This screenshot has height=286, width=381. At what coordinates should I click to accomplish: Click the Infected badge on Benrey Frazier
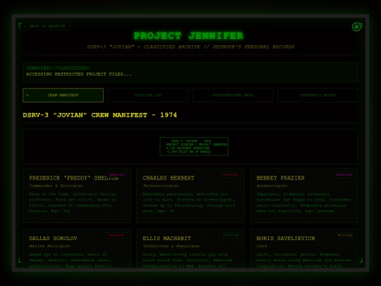click(x=344, y=175)
